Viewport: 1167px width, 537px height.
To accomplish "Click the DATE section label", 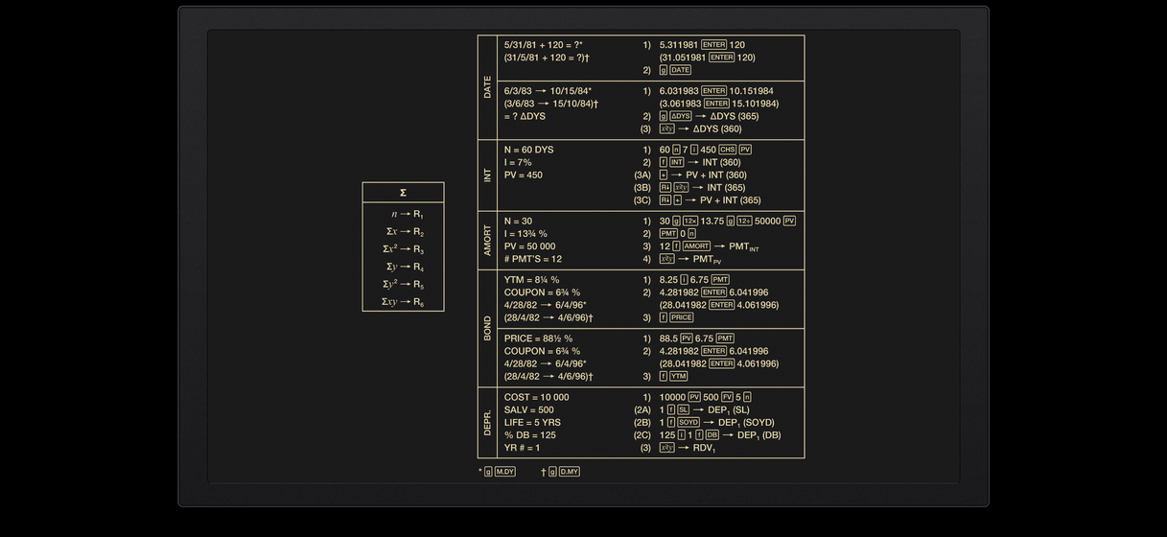I will click(x=487, y=87).
